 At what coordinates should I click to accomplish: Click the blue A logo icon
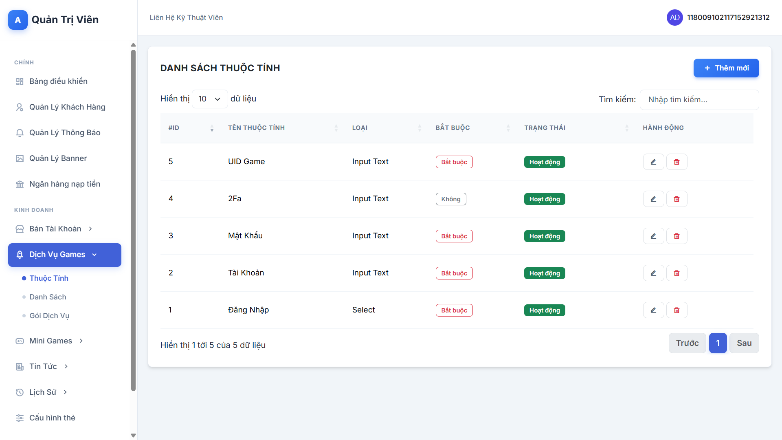pos(18,20)
